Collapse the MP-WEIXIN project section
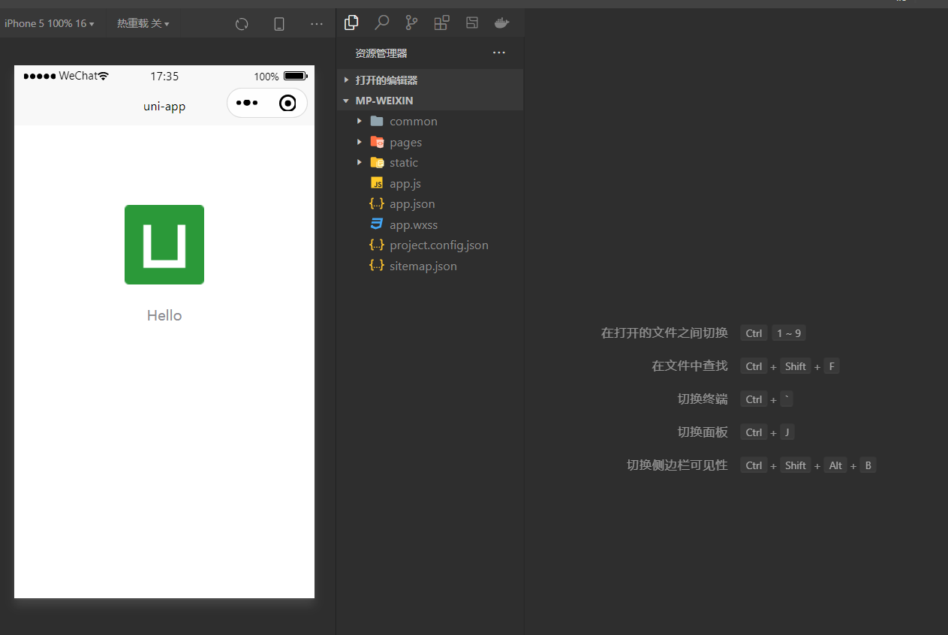The width and height of the screenshot is (948, 635). [429, 101]
